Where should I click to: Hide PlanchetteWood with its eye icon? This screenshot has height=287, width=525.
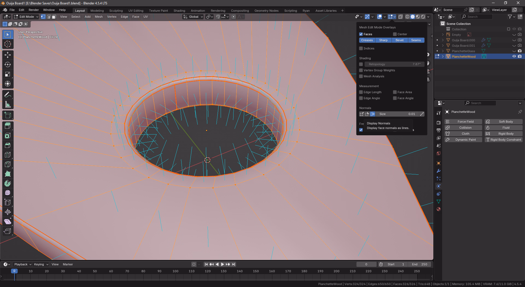point(514,56)
